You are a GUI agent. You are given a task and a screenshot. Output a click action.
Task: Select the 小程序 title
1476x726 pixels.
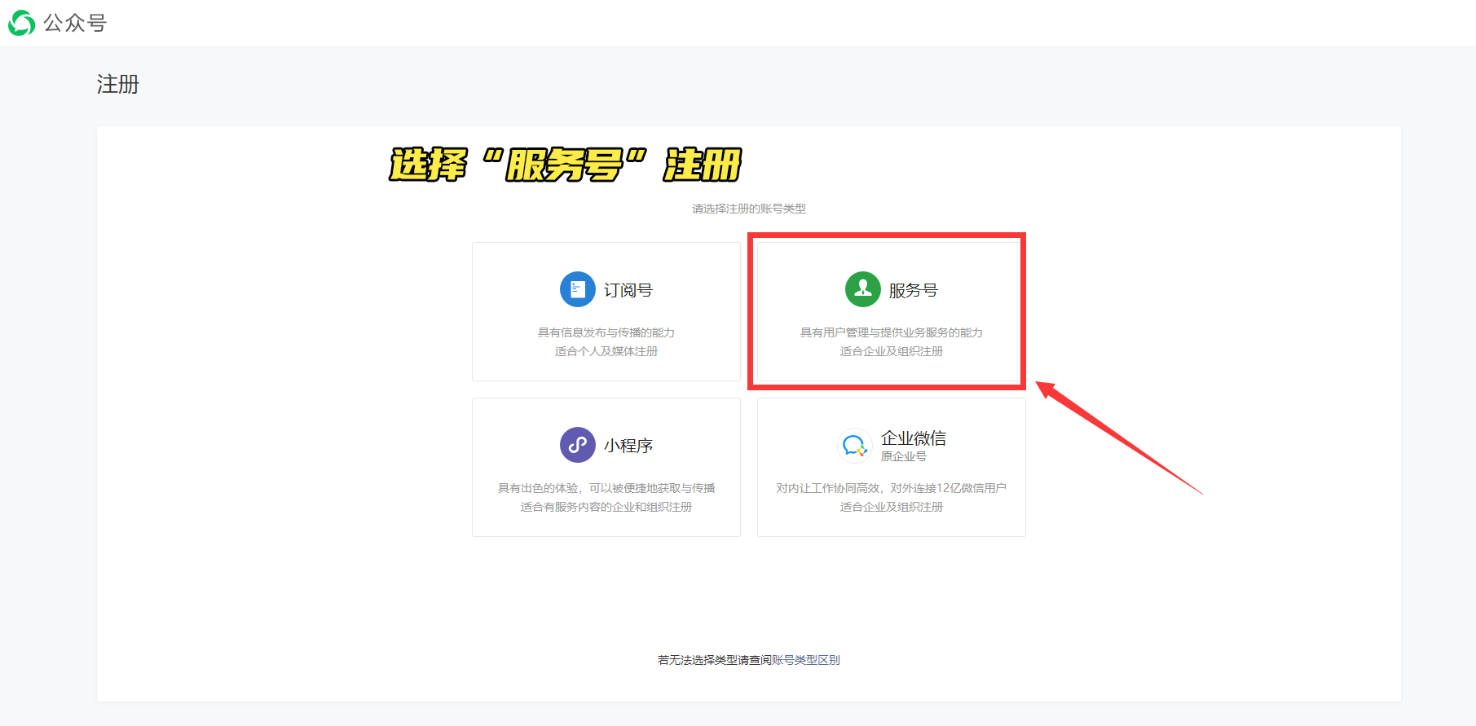click(x=628, y=446)
